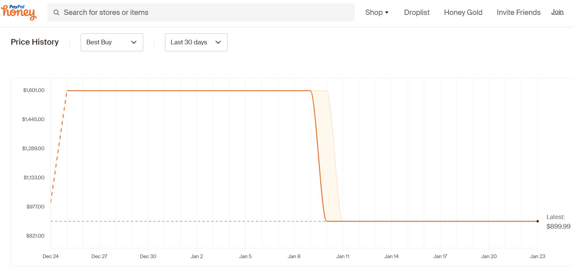Open Honey Gold page
This screenshot has height=269, width=573.
coord(463,13)
